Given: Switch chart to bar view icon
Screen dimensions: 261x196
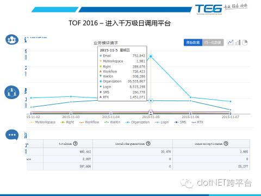Looking at the screenshot, I should click(x=238, y=42).
